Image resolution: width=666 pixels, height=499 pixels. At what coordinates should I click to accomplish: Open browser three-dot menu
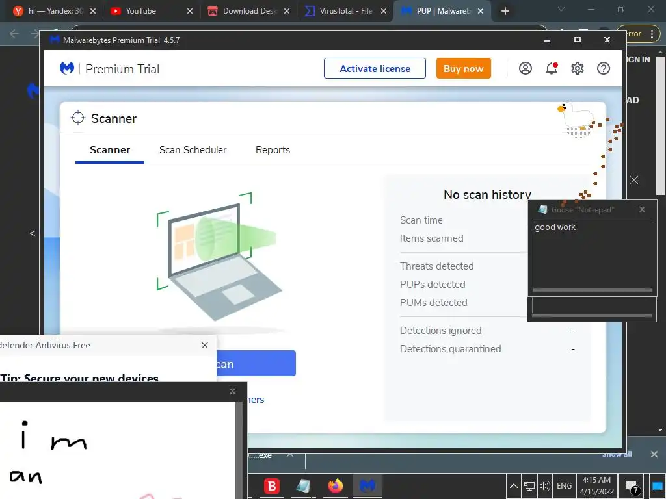pyautogui.click(x=652, y=34)
